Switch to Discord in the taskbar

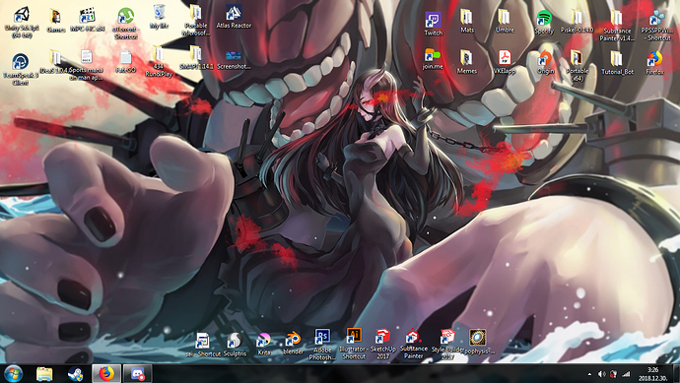pos(137,373)
